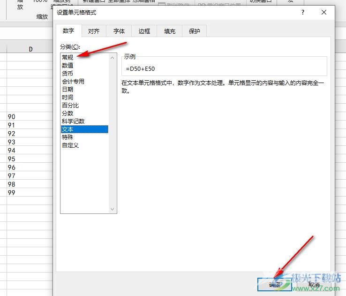Select the 会计专用 format category

click(x=73, y=81)
